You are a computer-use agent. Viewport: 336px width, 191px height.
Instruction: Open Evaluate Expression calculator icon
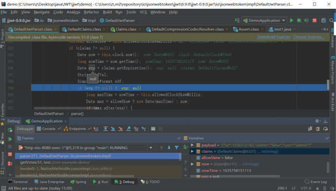[153, 129]
